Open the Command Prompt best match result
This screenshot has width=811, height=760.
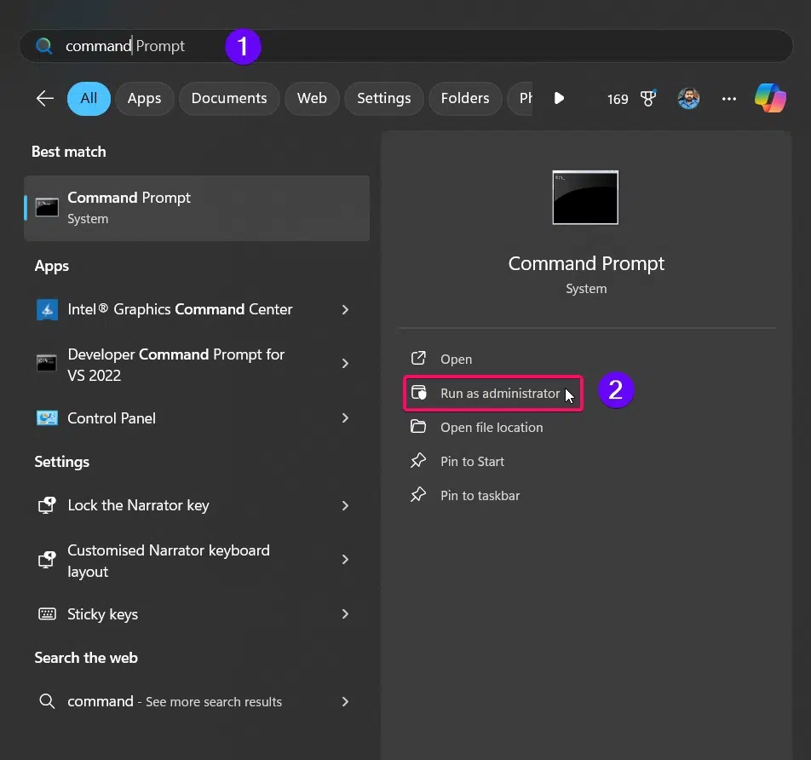(197, 208)
